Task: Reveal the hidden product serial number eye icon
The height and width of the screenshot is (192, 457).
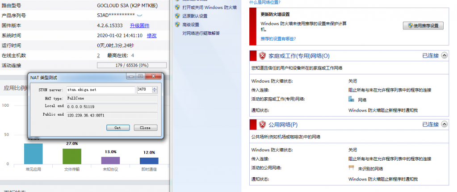Action: click(x=139, y=15)
